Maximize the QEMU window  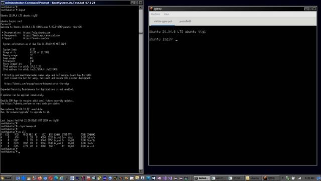pos(310,9)
